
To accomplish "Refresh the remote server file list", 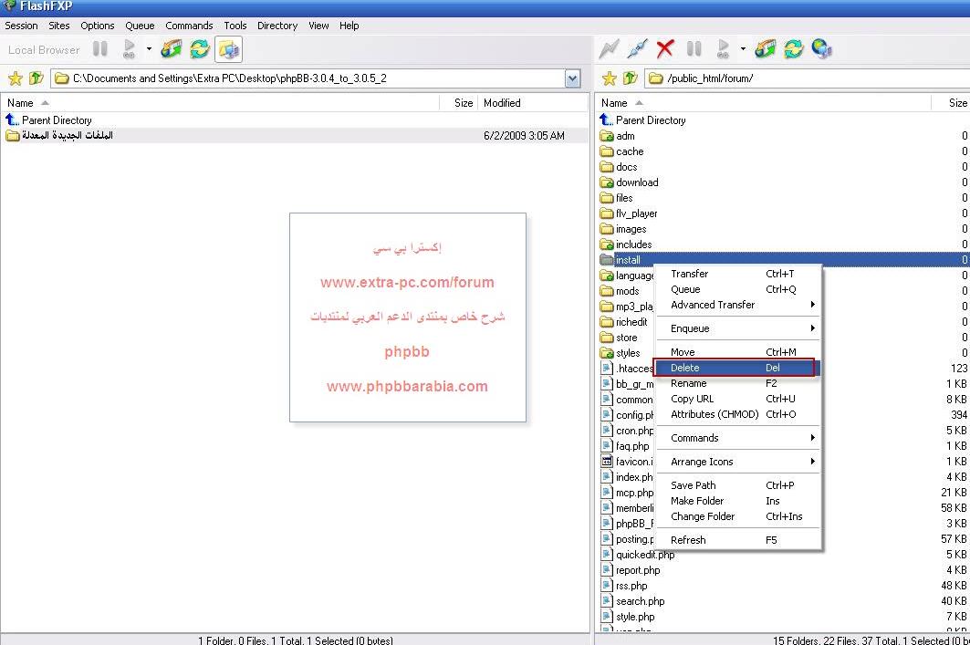I will (794, 49).
